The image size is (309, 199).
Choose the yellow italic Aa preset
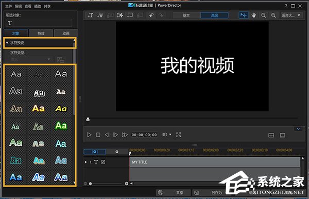(x=61, y=108)
